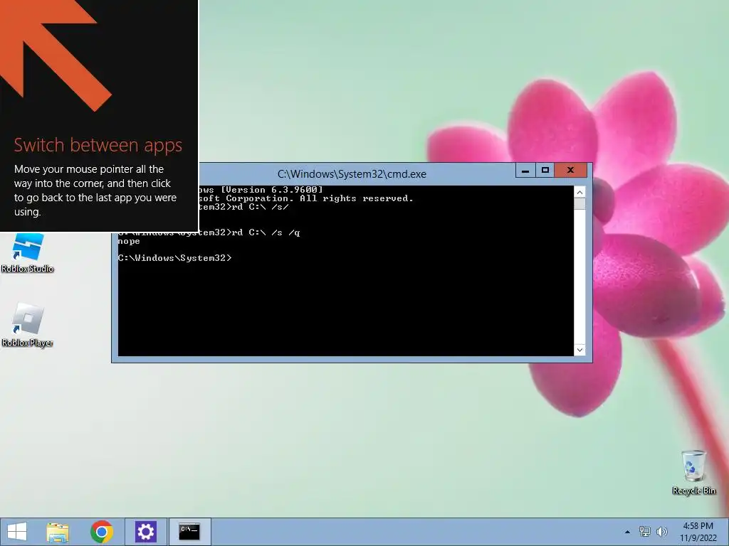The height and width of the screenshot is (546, 729).
Task: Open the clock showing 4:58 PM
Action: (698, 532)
